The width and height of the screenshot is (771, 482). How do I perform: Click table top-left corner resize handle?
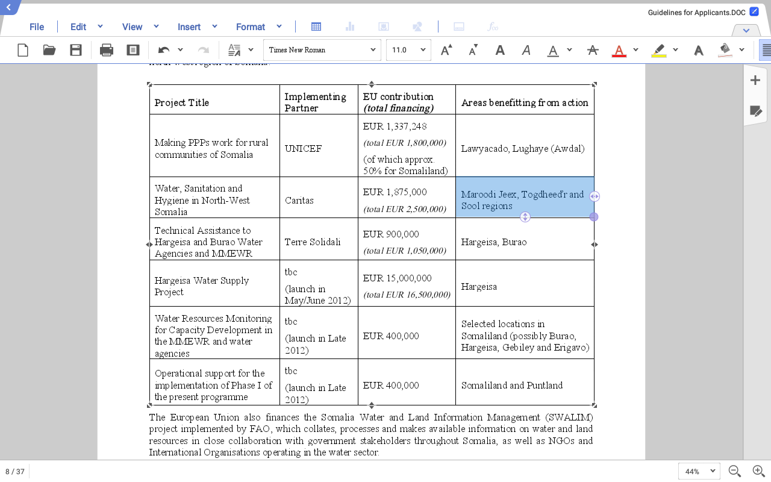pos(149,85)
